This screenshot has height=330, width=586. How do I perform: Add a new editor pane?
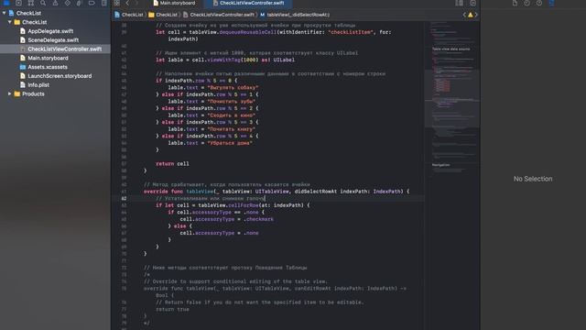472,3
